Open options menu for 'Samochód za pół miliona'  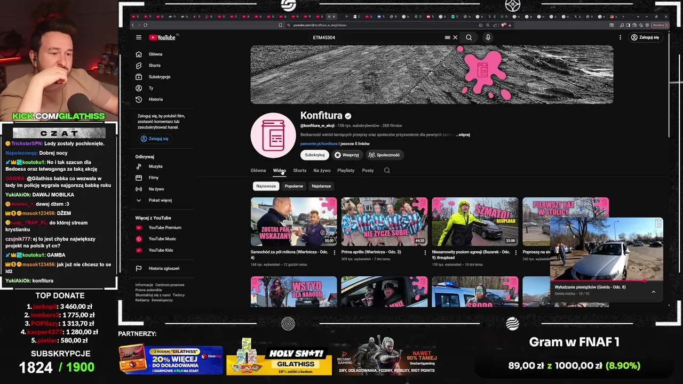(335, 252)
